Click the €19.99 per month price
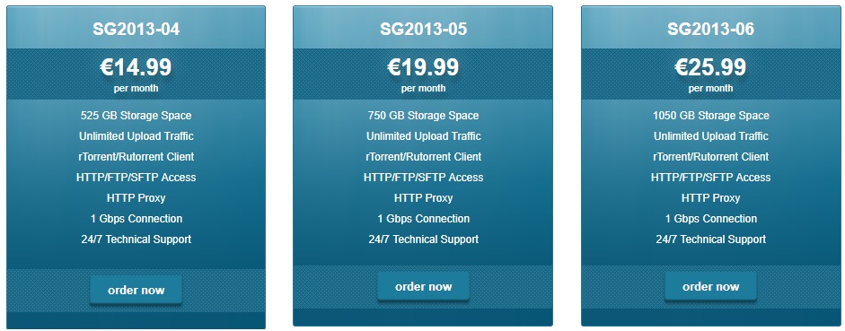The height and width of the screenshot is (331, 845). (423, 74)
